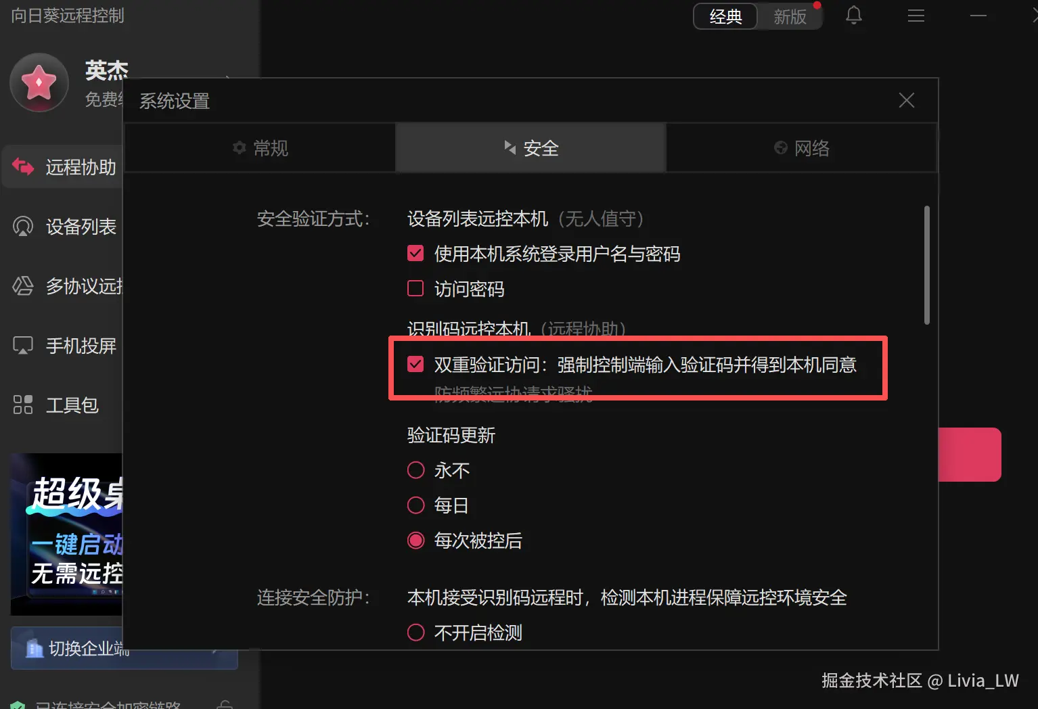The height and width of the screenshot is (709, 1038).
Task: Click the 连接安全防护 label
Action: point(313,597)
